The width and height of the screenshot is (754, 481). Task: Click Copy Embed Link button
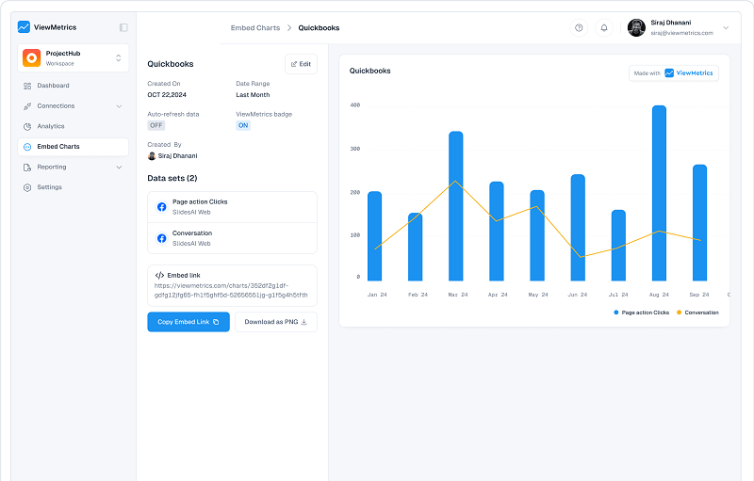188,322
